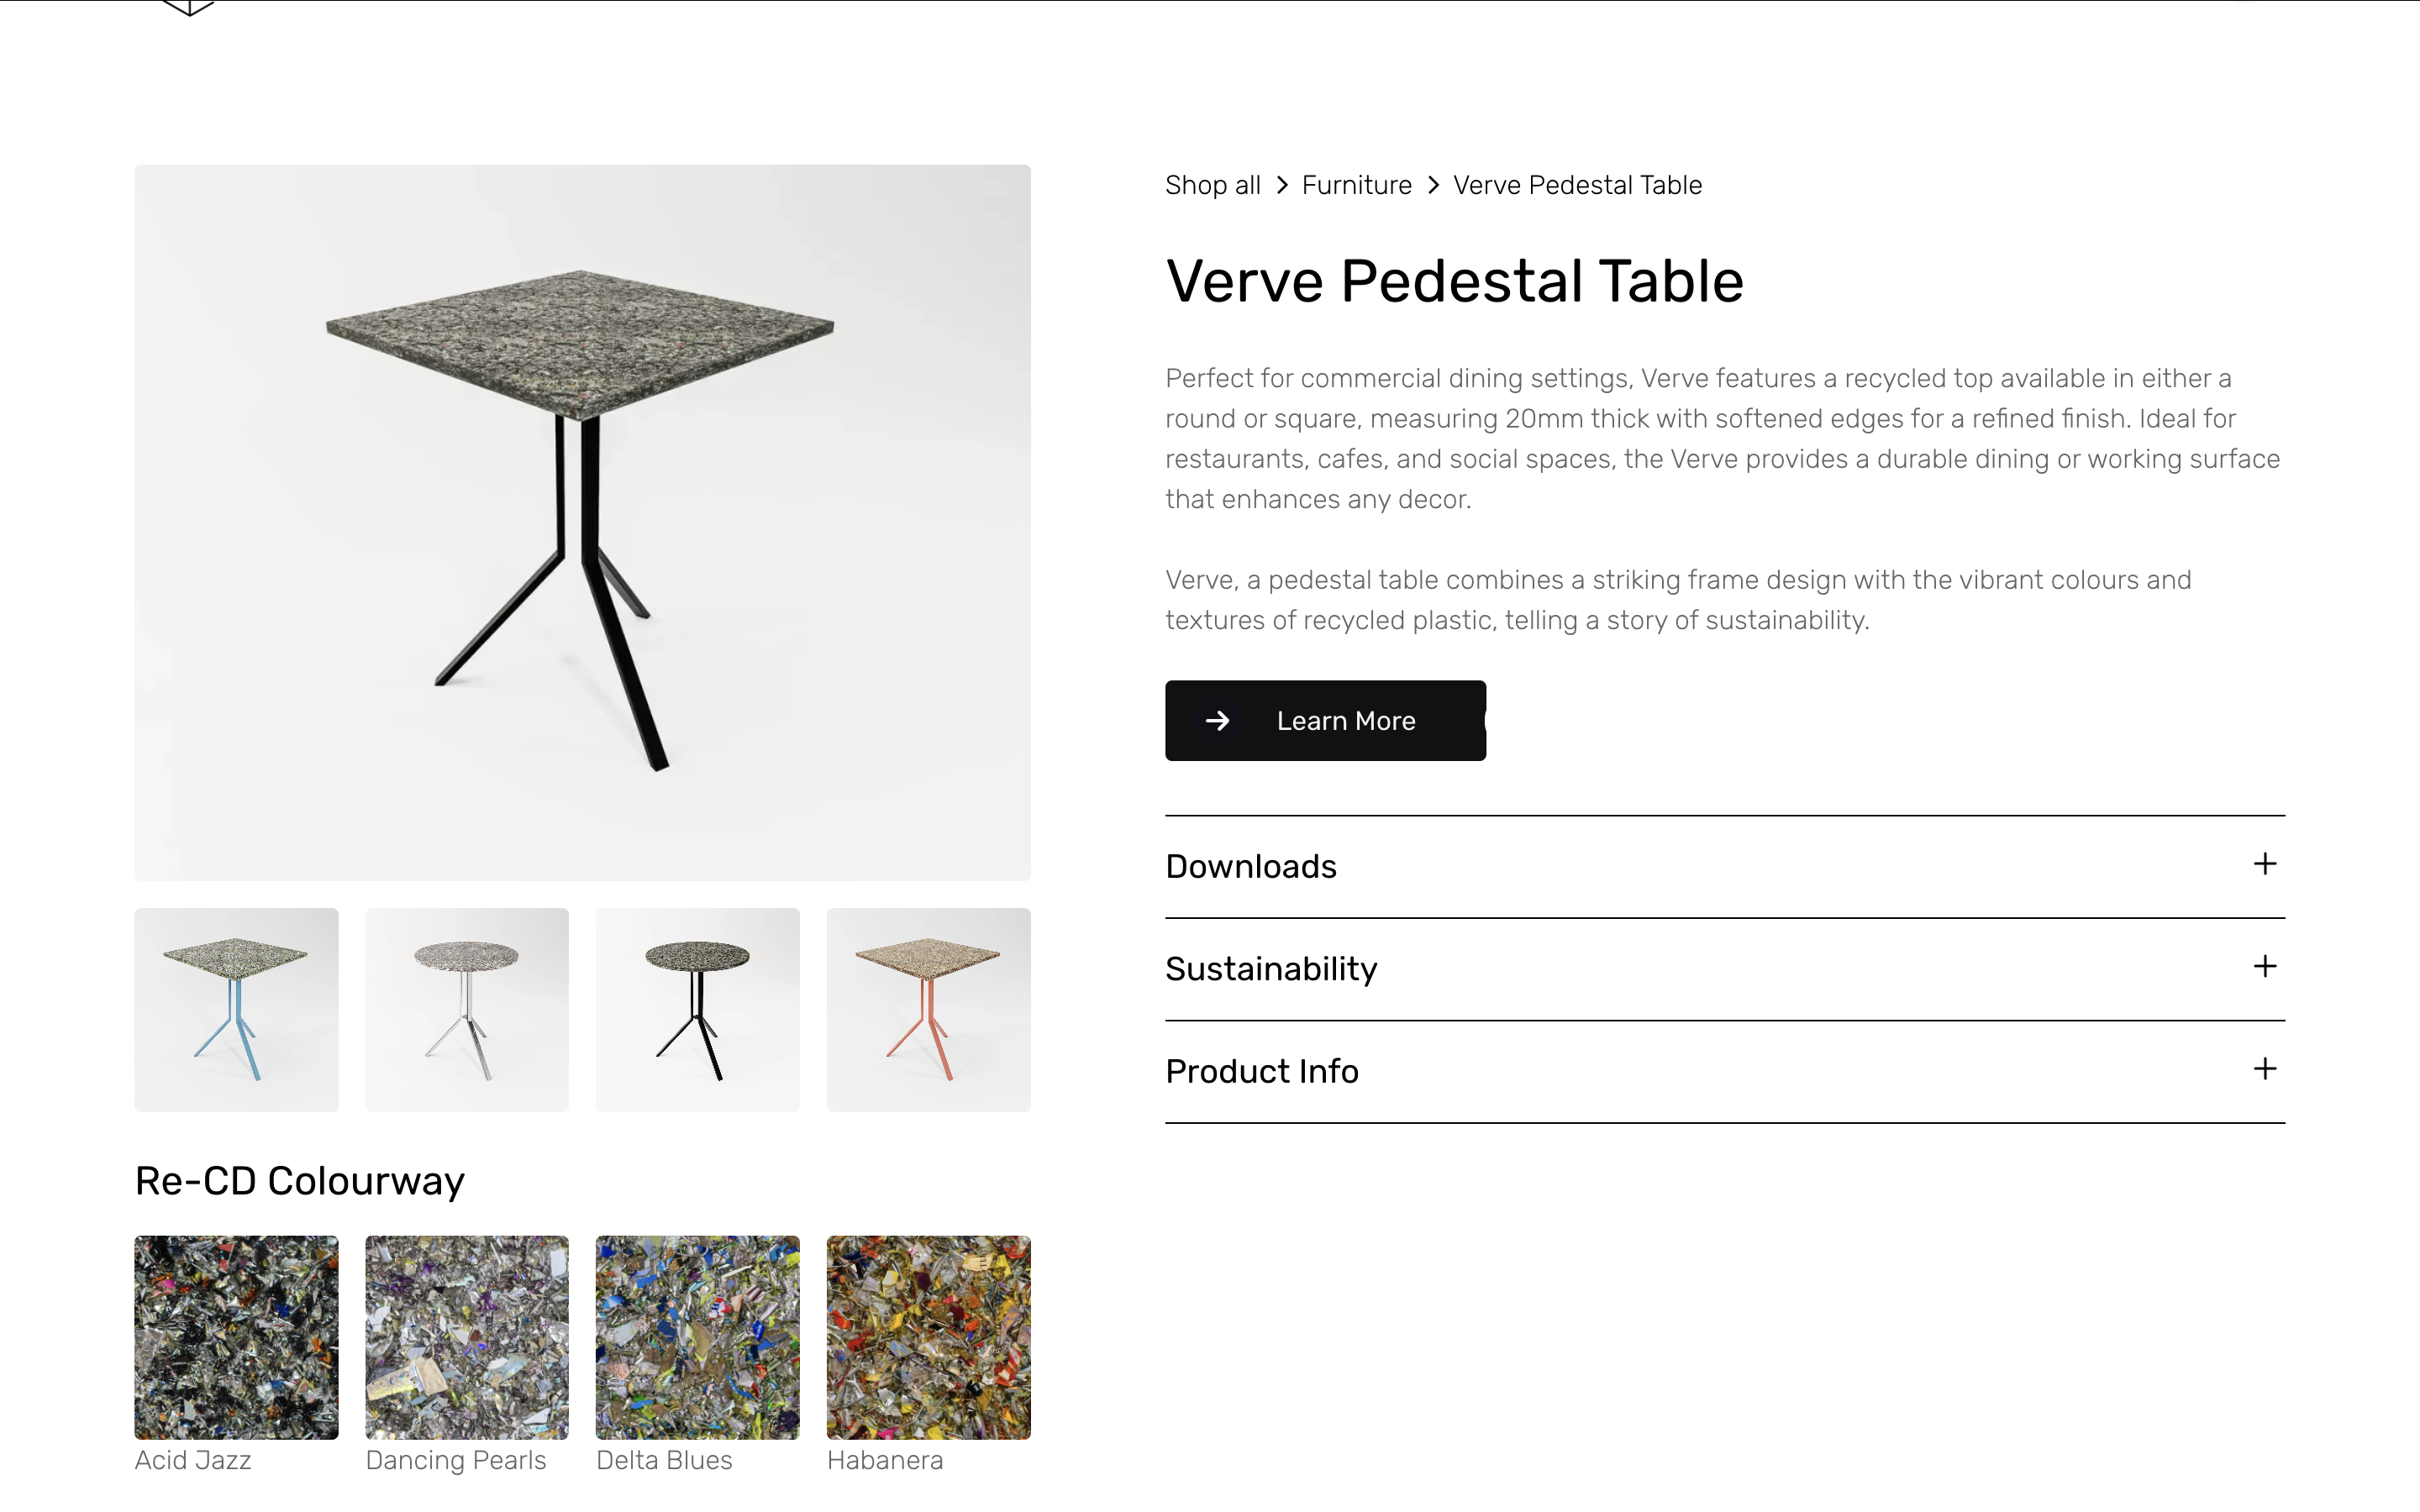The width and height of the screenshot is (2420, 1512).
Task: View the blue-leg square table thumbnail
Action: (x=236, y=1009)
